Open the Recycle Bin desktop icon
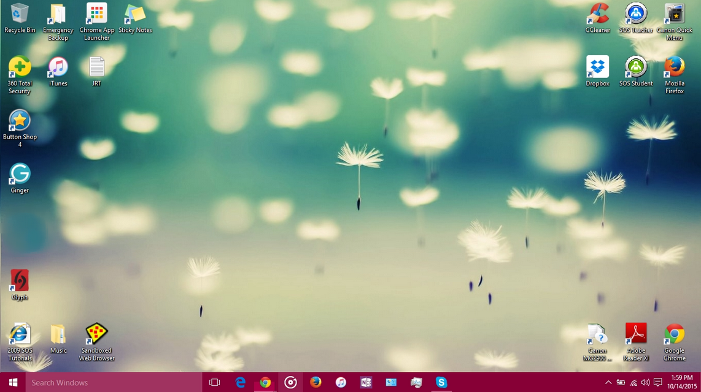 20,18
